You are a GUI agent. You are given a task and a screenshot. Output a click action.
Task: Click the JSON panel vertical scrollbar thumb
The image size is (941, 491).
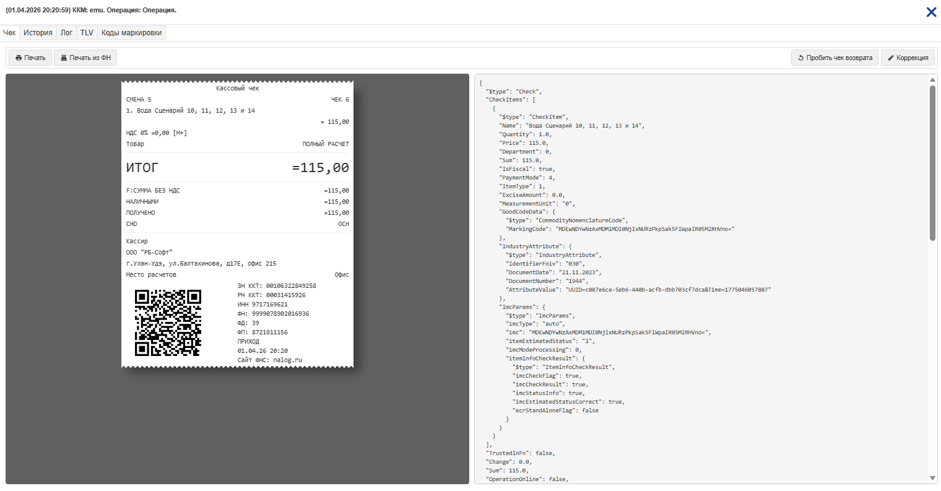[x=932, y=161]
